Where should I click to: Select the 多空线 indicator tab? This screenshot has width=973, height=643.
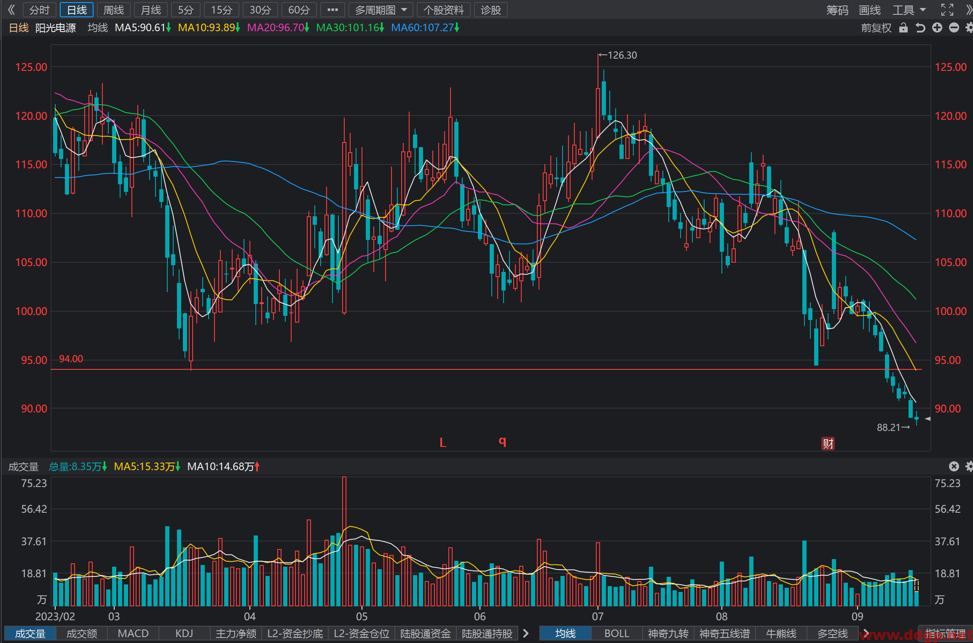click(833, 634)
